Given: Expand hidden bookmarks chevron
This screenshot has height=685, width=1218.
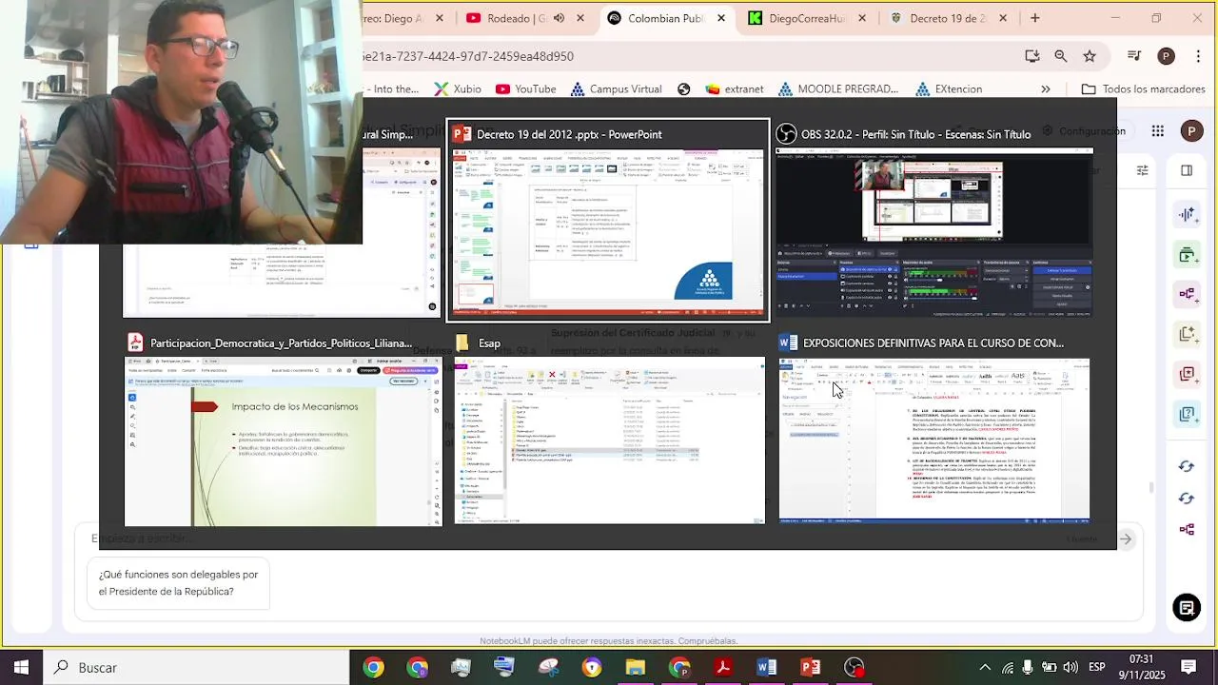Looking at the screenshot, I should click(1046, 88).
